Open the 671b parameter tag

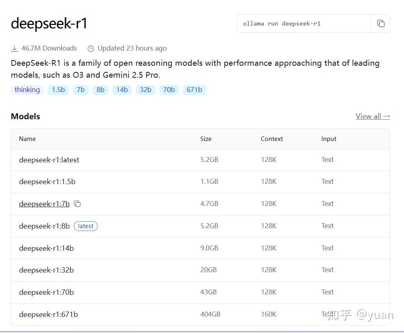point(194,90)
